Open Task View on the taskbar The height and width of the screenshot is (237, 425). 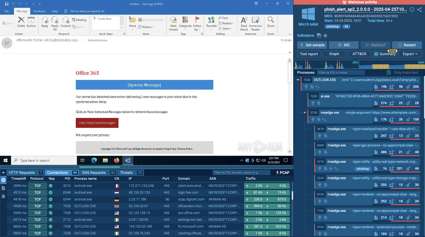[x=82, y=160]
